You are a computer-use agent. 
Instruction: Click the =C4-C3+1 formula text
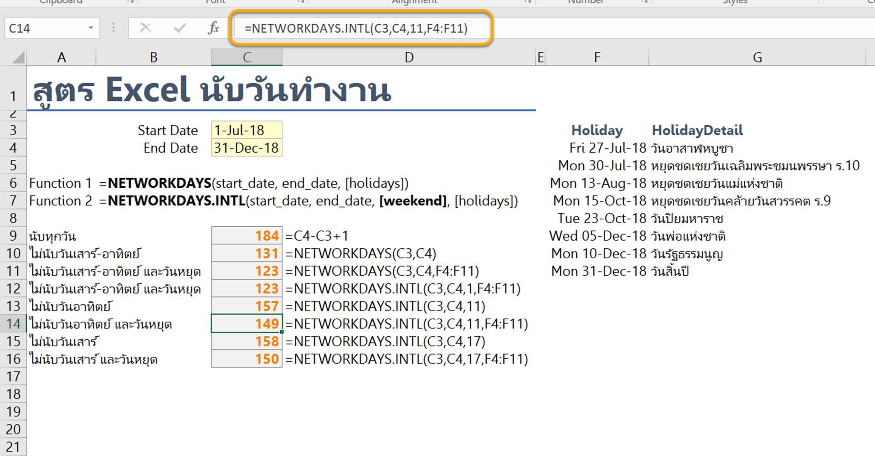317,236
